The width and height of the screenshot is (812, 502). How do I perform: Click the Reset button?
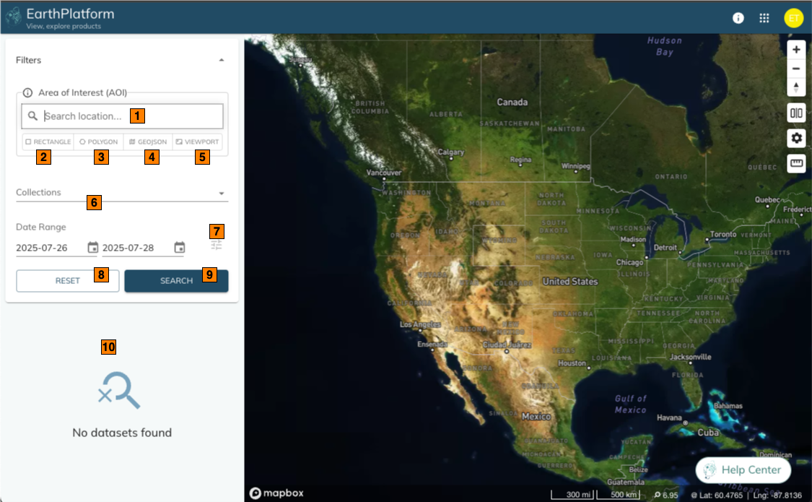pyautogui.click(x=68, y=281)
